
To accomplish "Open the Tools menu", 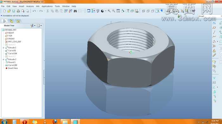I will tap(57, 6).
